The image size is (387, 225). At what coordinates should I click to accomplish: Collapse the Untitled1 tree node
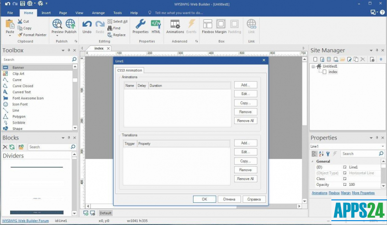click(x=313, y=66)
